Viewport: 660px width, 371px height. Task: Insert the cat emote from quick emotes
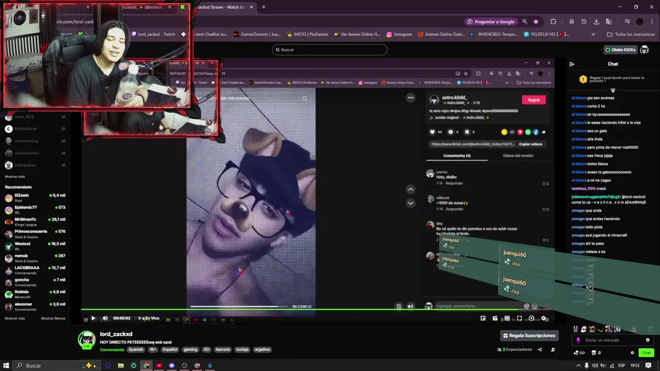tap(592, 329)
